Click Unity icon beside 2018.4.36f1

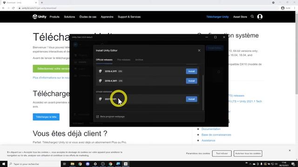coord(101,81)
